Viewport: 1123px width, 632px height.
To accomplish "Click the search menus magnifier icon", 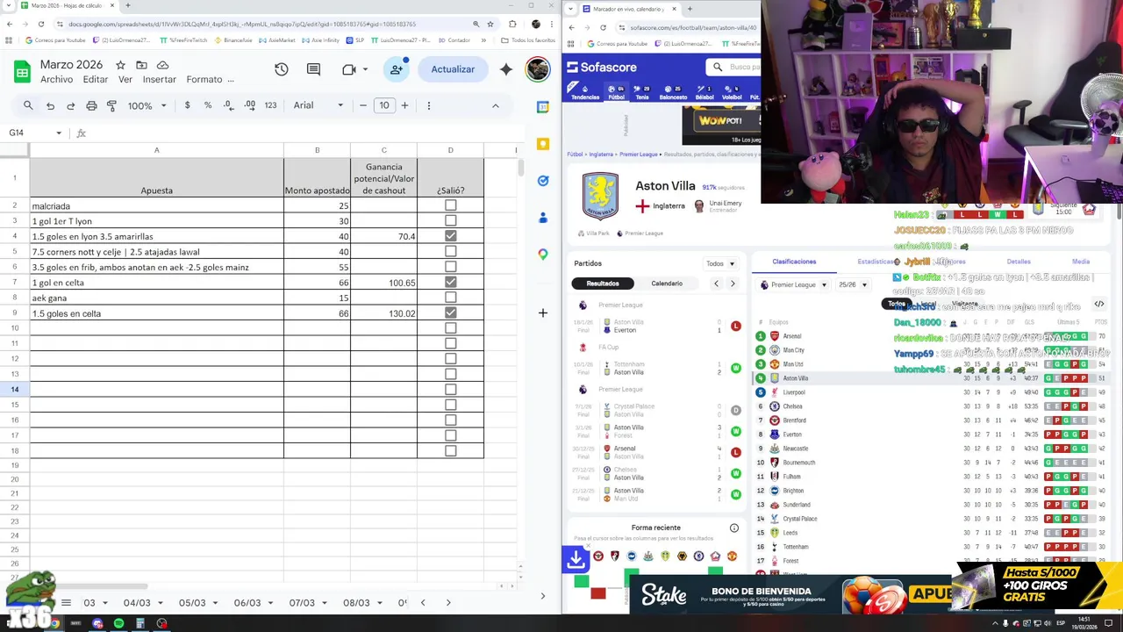I will coord(28,105).
